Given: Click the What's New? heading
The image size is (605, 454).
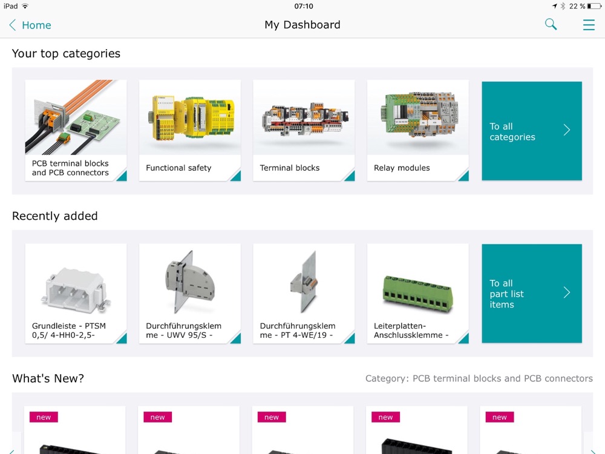Looking at the screenshot, I should coord(48,378).
